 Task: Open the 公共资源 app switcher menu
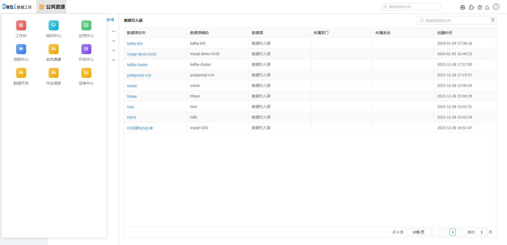coord(51,7)
